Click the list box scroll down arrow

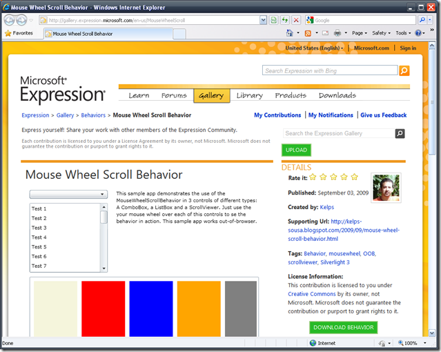click(x=104, y=268)
